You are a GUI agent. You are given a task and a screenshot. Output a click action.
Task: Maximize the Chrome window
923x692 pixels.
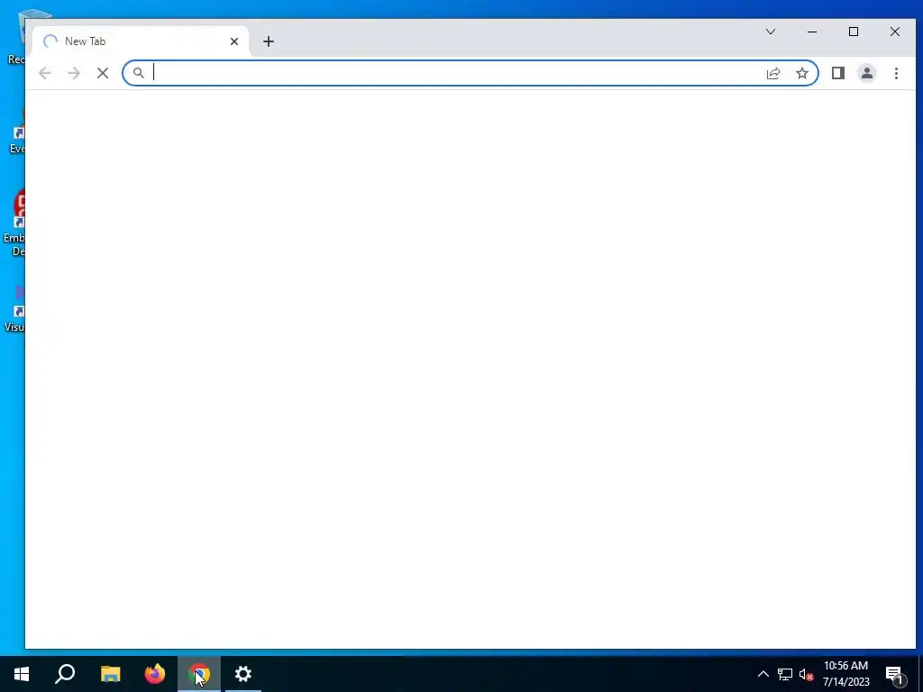point(854,32)
